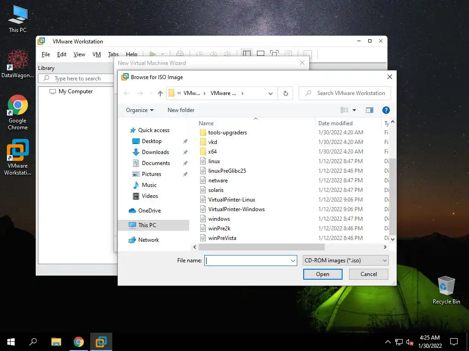Toggle the preview pane icon

click(370, 110)
